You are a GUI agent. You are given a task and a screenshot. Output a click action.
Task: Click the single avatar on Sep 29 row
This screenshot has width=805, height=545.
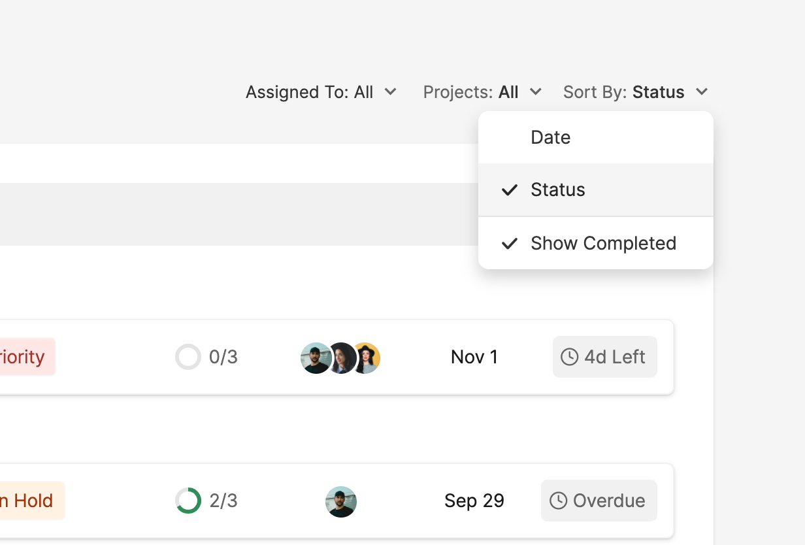pyautogui.click(x=341, y=502)
